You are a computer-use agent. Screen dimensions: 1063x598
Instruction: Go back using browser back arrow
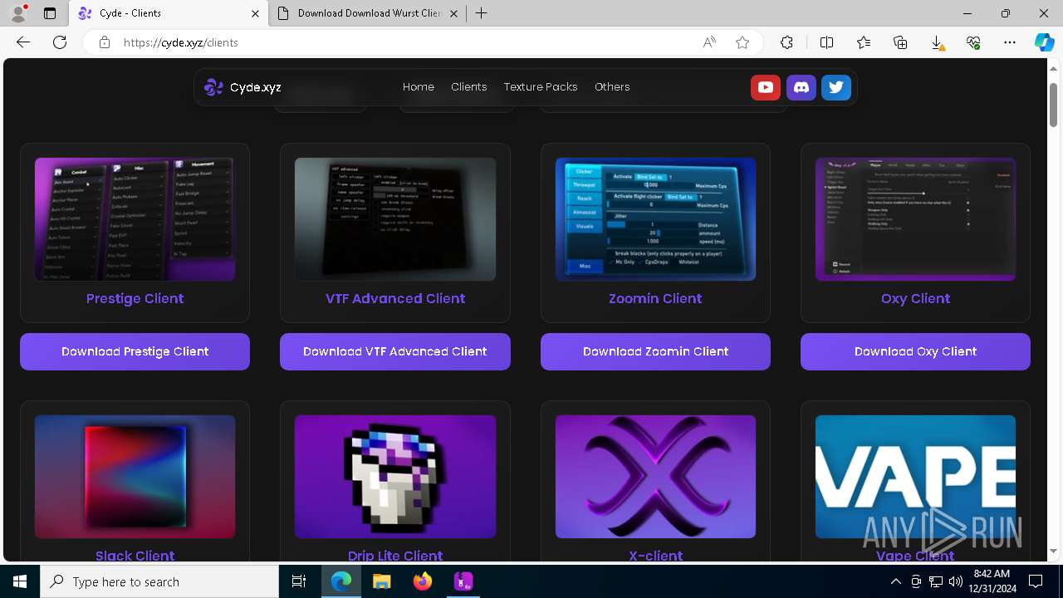[x=23, y=42]
